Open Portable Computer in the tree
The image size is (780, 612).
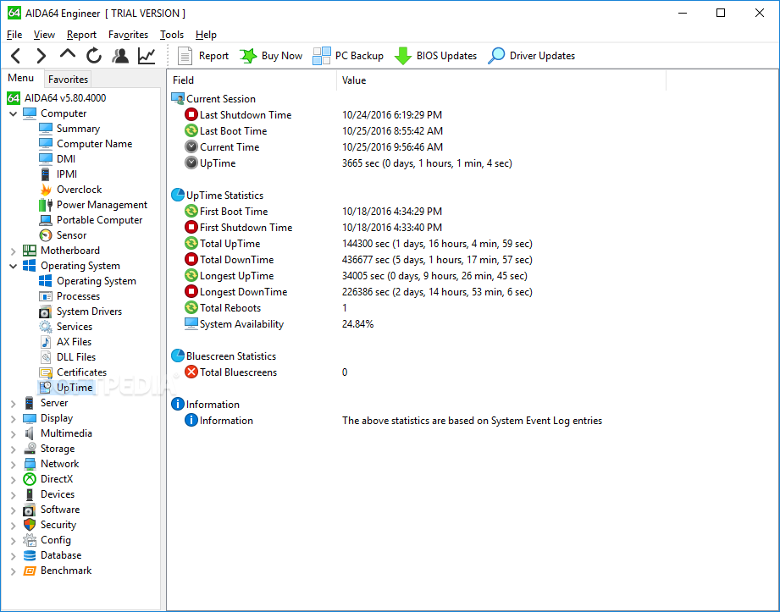pos(91,220)
